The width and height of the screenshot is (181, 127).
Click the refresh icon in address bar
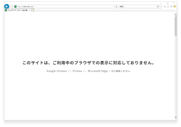tap(116, 7)
